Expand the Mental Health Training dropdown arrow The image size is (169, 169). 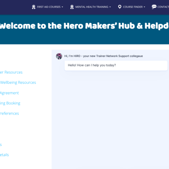tap(110, 7)
